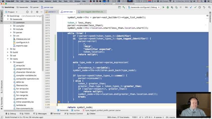The width and height of the screenshot is (212, 119).
Task: Expand the compiler folder
Action: 11,26
